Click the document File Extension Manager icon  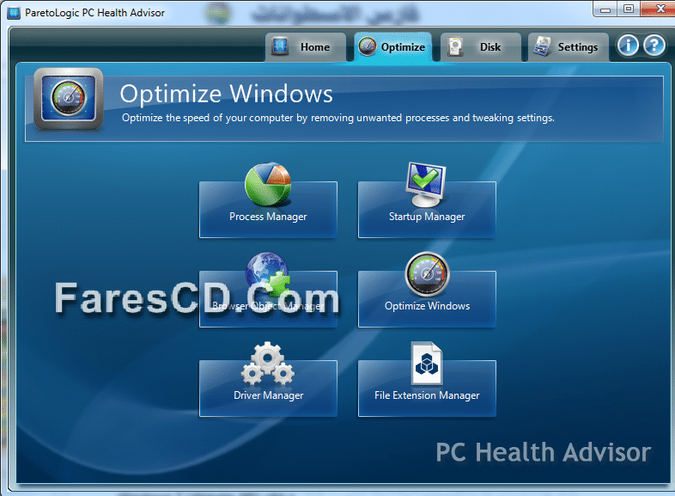427,363
